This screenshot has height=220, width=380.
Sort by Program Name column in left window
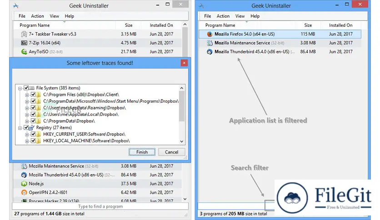[64, 25]
